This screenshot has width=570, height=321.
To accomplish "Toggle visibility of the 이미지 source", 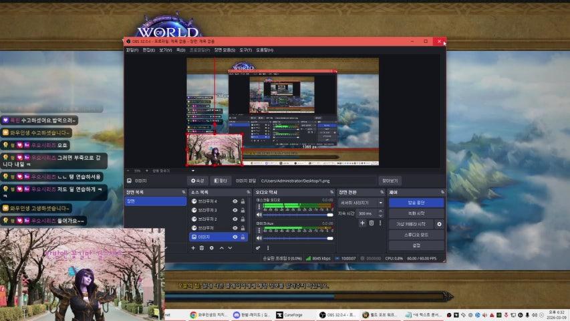I will [235, 237].
